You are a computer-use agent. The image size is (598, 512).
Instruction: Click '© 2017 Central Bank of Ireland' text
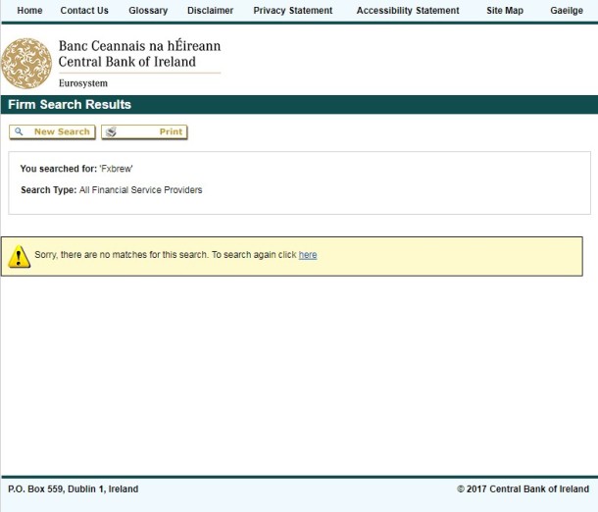523,488
